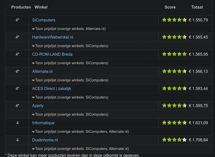Expand 'Toon prijslijst' under Azerty
Image resolution: width=215 pixels, height=157 pixels.
pos(70,114)
